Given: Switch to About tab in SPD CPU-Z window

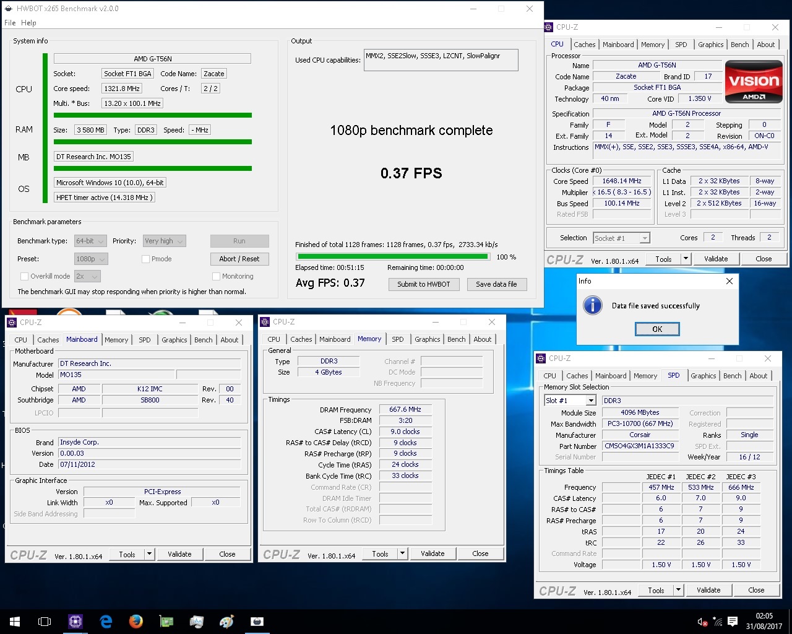Looking at the screenshot, I should pyautogui.click(x=759, y=376).
